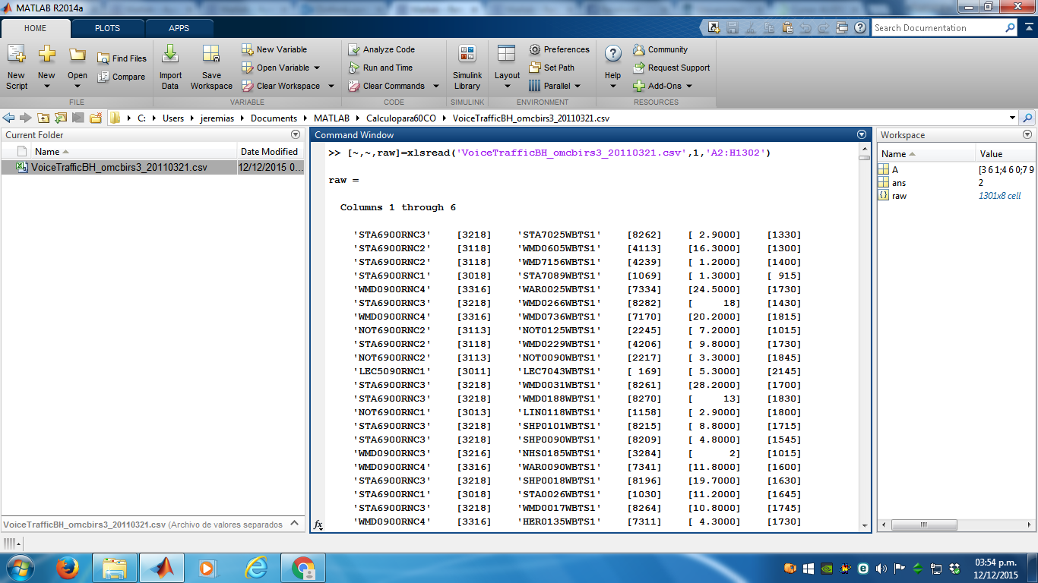Click the Set Path button
The width and height of the screenshot is (1038, 583).
pos(552,68)
